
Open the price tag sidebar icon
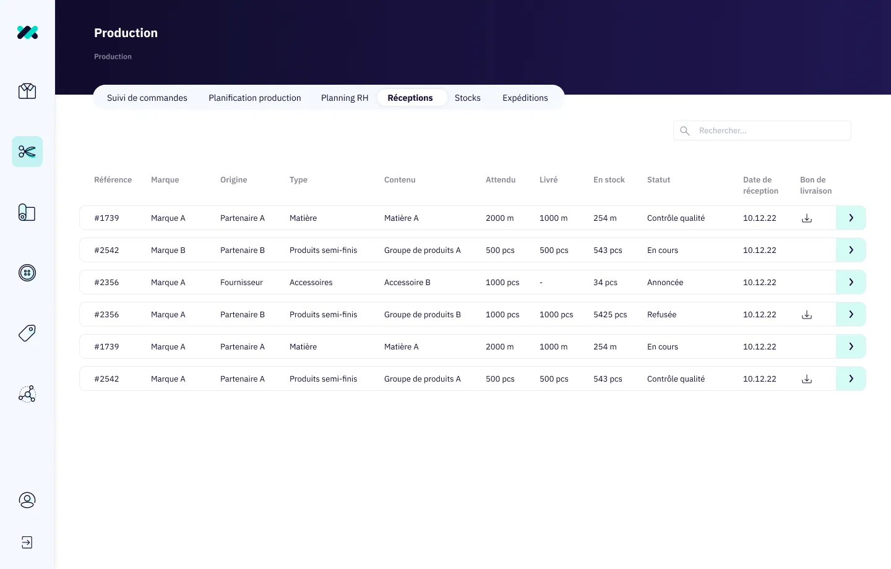pyautogui.click(x=27, y=333)
